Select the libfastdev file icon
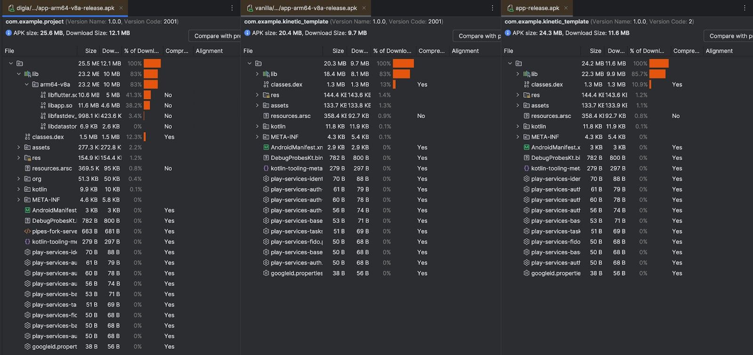This screenshot has width=753, height=355. [43, 116]
